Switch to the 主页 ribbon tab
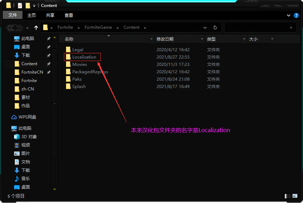Viewport: 303px width, 203px height. (32, 15)
